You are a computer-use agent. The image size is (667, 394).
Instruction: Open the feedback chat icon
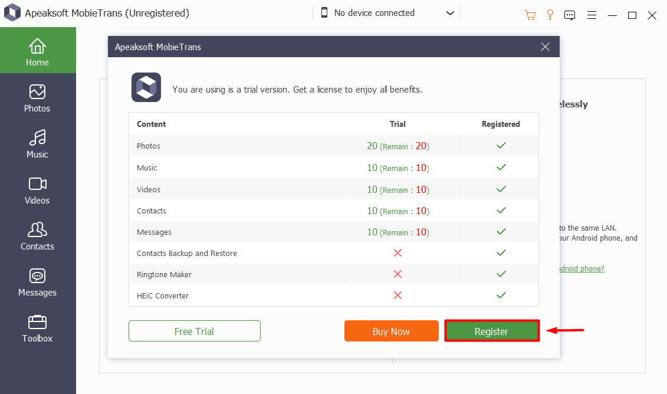click(x=570, y=15)
